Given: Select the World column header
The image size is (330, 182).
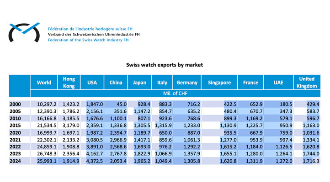Looking at the screenshot, I should click(44, 83).
